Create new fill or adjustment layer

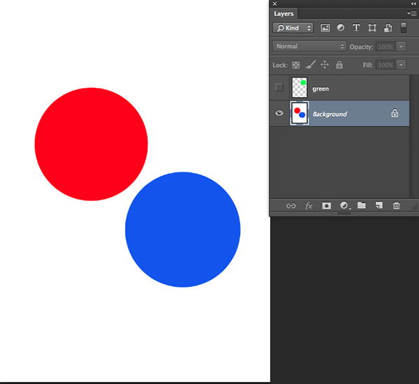(x=344, y=205)
